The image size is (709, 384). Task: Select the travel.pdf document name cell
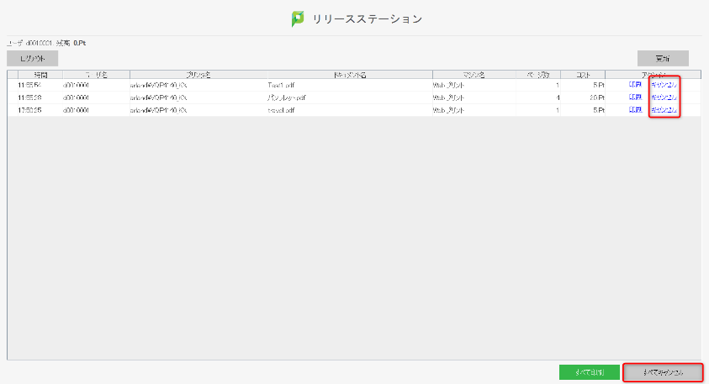281,110
